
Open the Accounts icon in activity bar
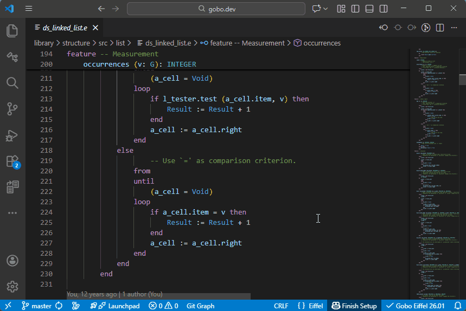12,261
